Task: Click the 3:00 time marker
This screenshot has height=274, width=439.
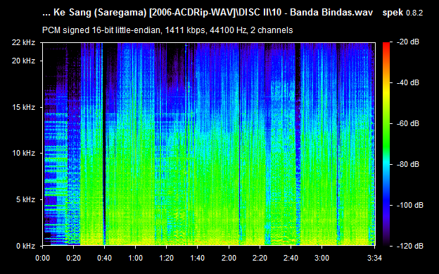Action: 322,258
